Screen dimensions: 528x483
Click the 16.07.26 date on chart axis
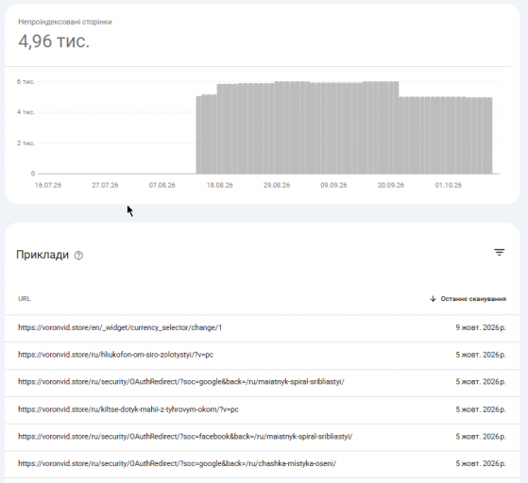tap(48, 185)
